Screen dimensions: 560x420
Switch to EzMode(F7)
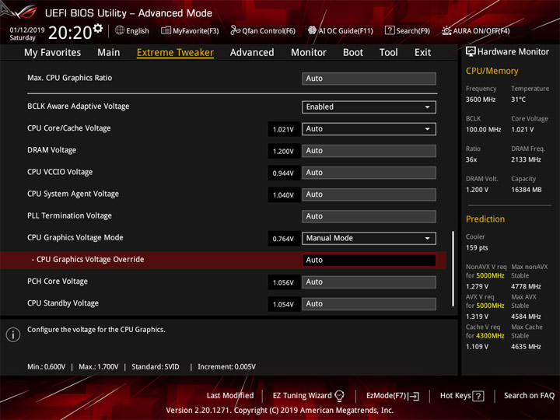[393, 396]
